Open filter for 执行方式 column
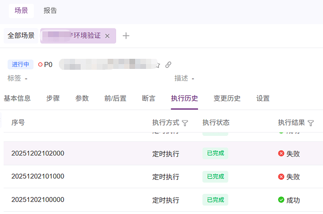 pyautogui.click(x=185, y=123)
